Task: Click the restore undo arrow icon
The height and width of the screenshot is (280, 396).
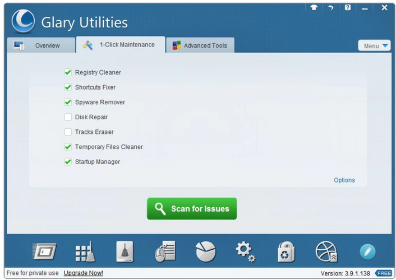Action: pos(330,8)
